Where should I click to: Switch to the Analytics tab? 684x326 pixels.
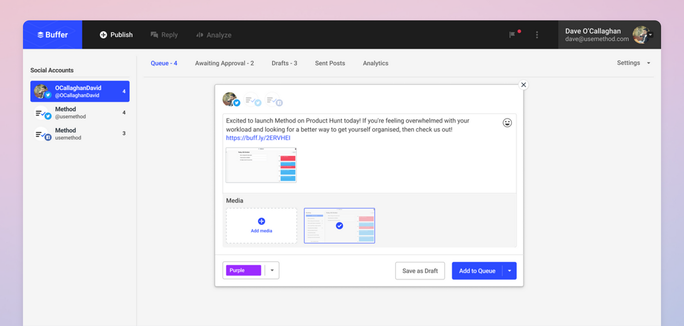coord(376,63)
